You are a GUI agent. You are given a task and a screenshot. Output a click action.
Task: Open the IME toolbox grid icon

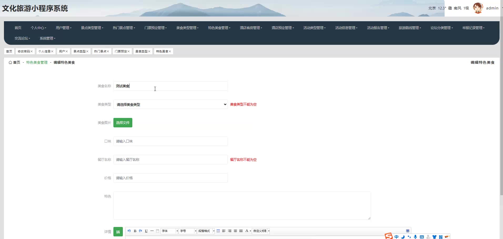tap(441, 237)
